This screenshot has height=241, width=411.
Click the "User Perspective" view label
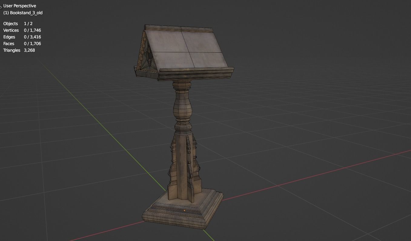[x=20, y=6]
